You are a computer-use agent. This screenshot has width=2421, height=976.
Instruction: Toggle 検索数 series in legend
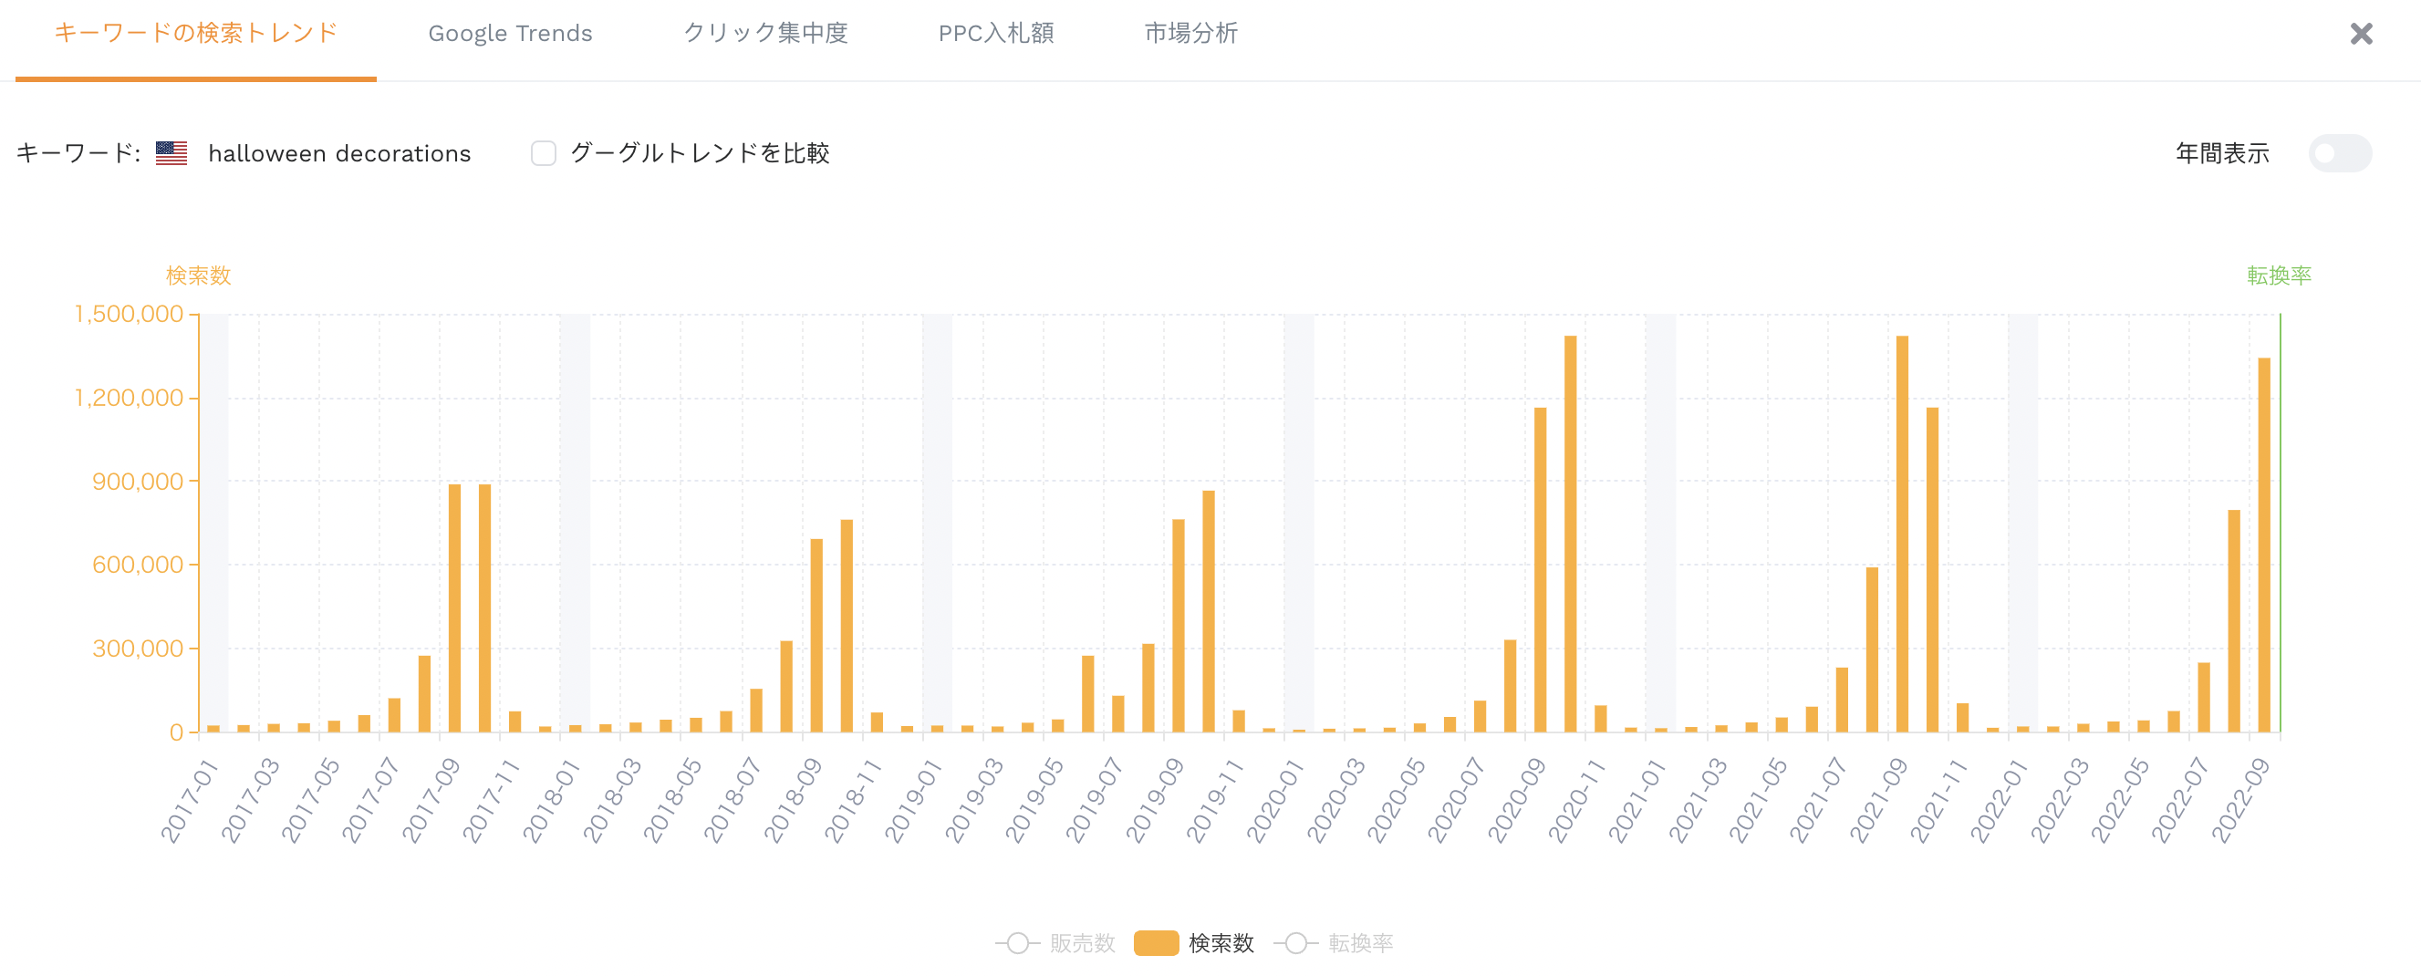[1194, 943]
